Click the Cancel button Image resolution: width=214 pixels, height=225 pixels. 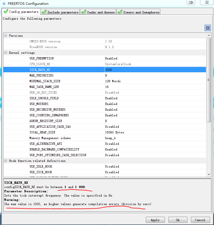click(x=200, y=220)
